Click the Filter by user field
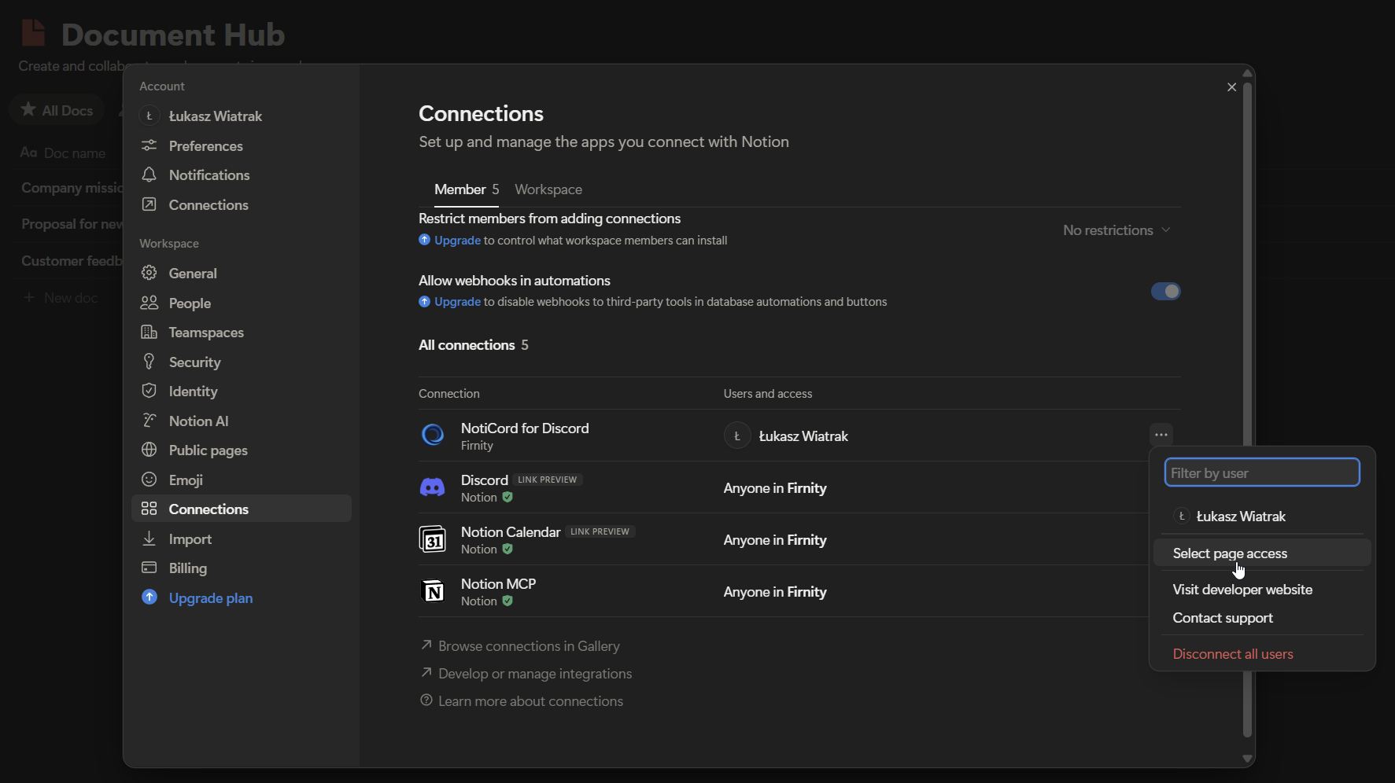The image size is (1395, 783). [x=1261, y=472]
